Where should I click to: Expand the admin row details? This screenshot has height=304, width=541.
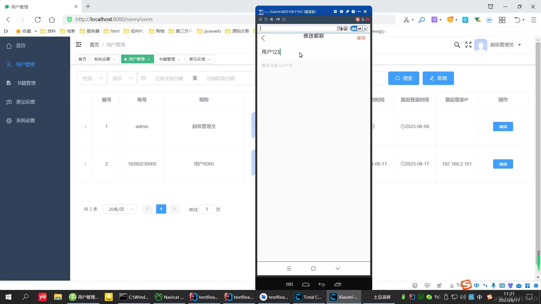pyautogui.click(x=85, y=127)
